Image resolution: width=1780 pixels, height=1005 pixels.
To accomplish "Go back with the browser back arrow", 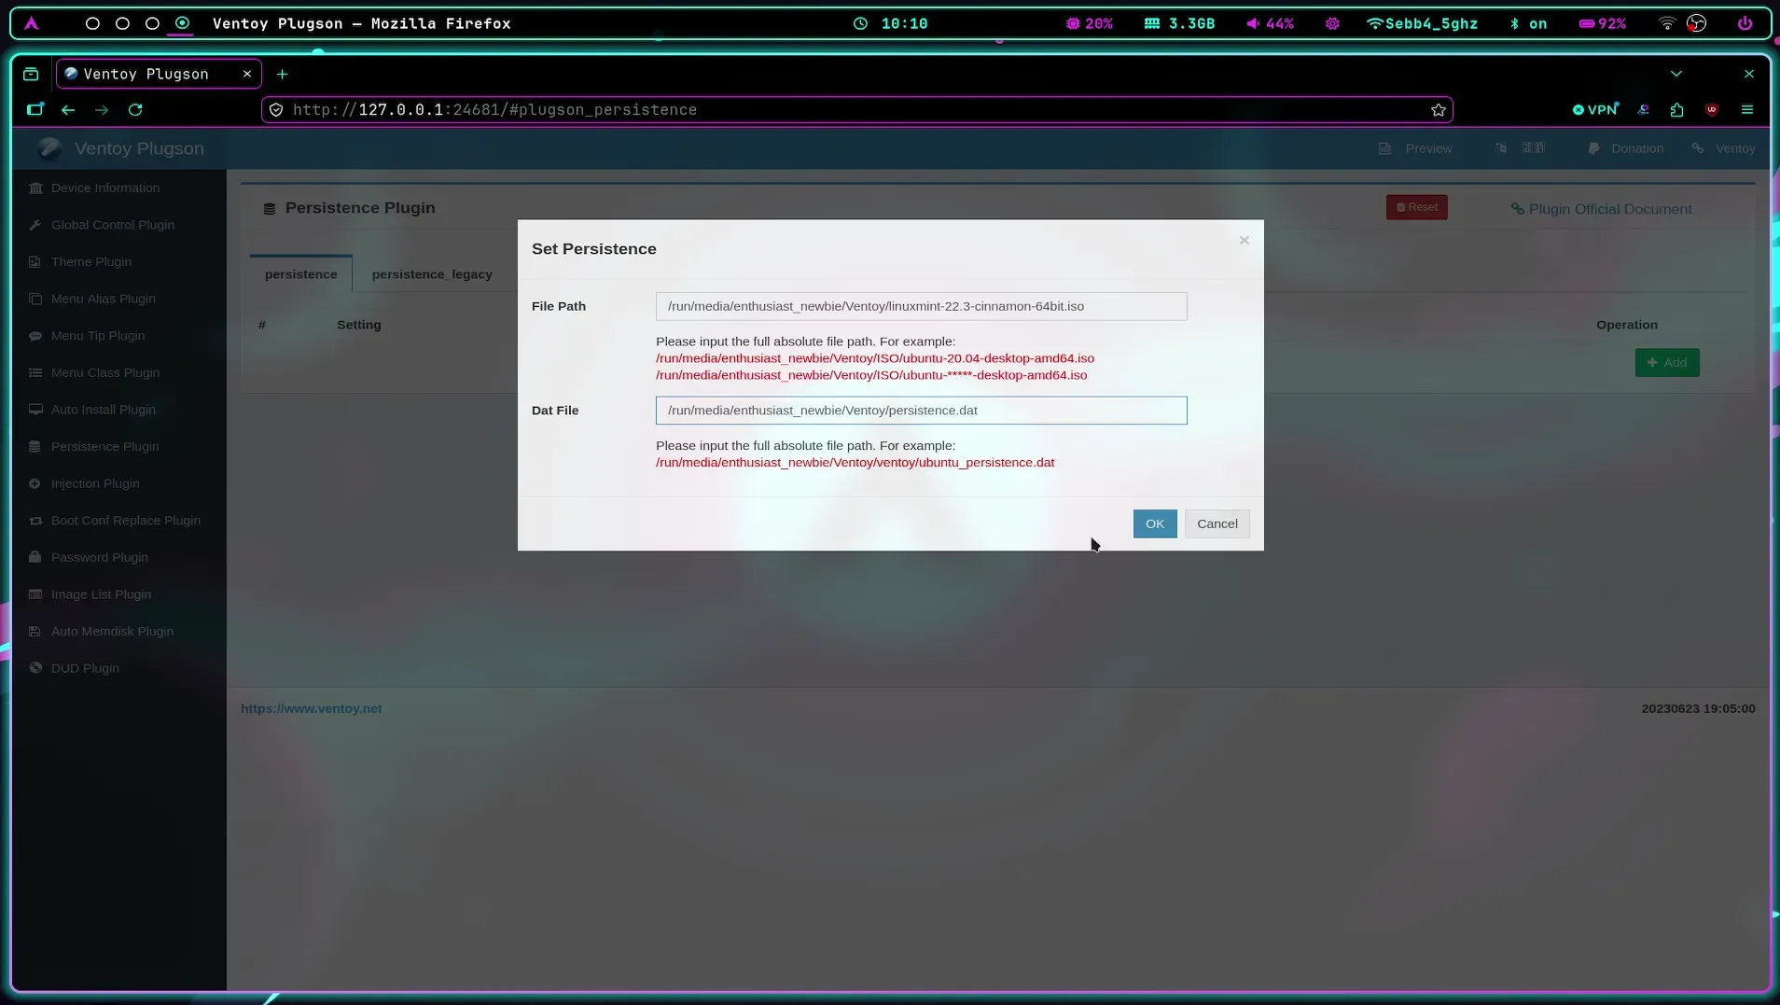I will pos(68,110).
